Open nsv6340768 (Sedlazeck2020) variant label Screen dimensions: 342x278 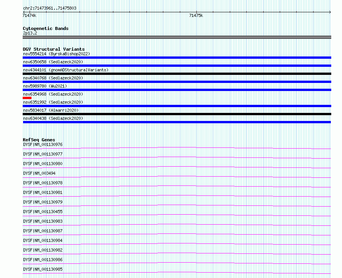pyautogui.click(x=53, y=78)
